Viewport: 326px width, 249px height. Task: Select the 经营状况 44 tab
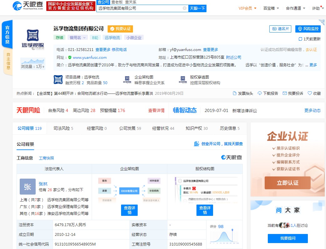pyautogui.click(x=163, y=128)
